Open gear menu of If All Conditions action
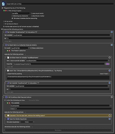The height and width of the screenshot is (134, 115). click(x=112, y=97)
